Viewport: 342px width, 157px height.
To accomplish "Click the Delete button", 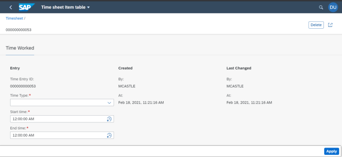I will coord(316,25).
